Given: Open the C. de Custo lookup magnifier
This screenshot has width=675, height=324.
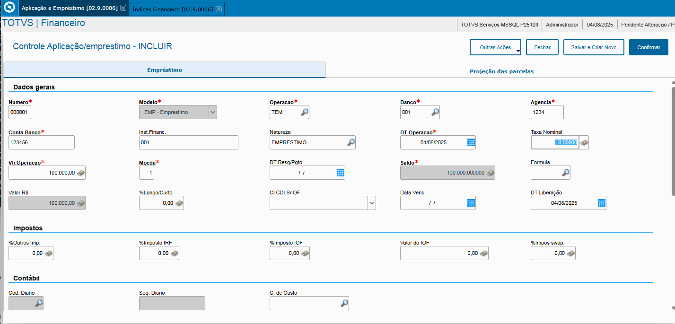Looking at the screenshot, I should [x=344, y=303].
